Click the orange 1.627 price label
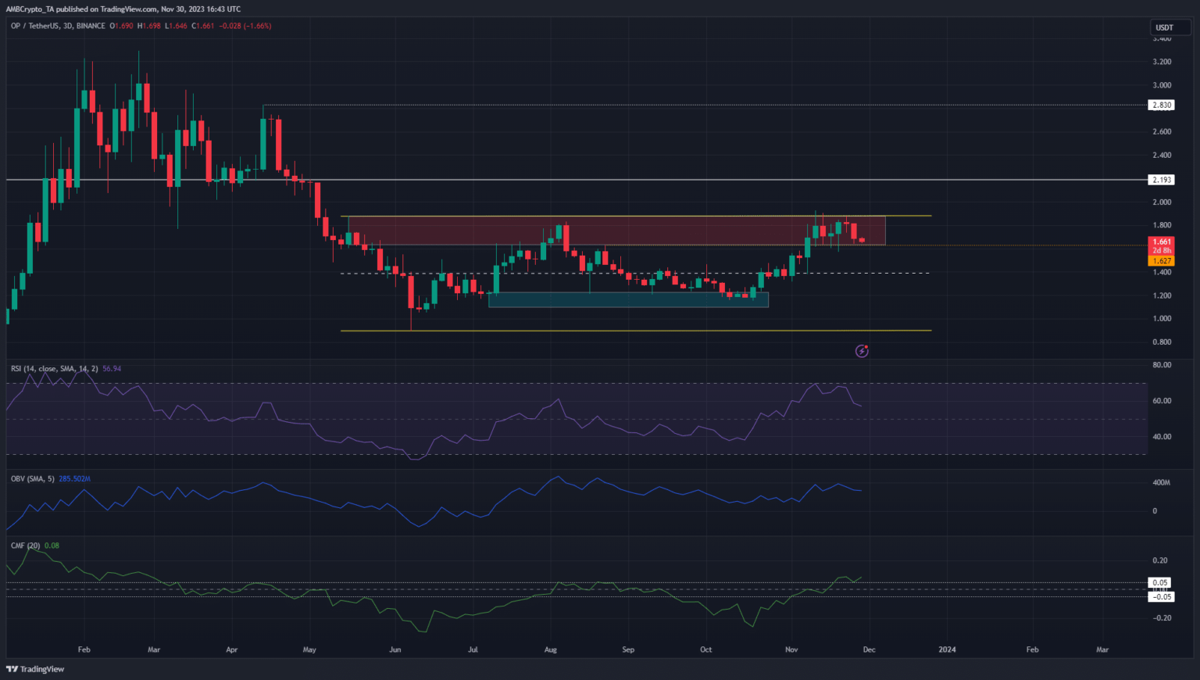1200x680 pixels. (x=1162, y=261)
